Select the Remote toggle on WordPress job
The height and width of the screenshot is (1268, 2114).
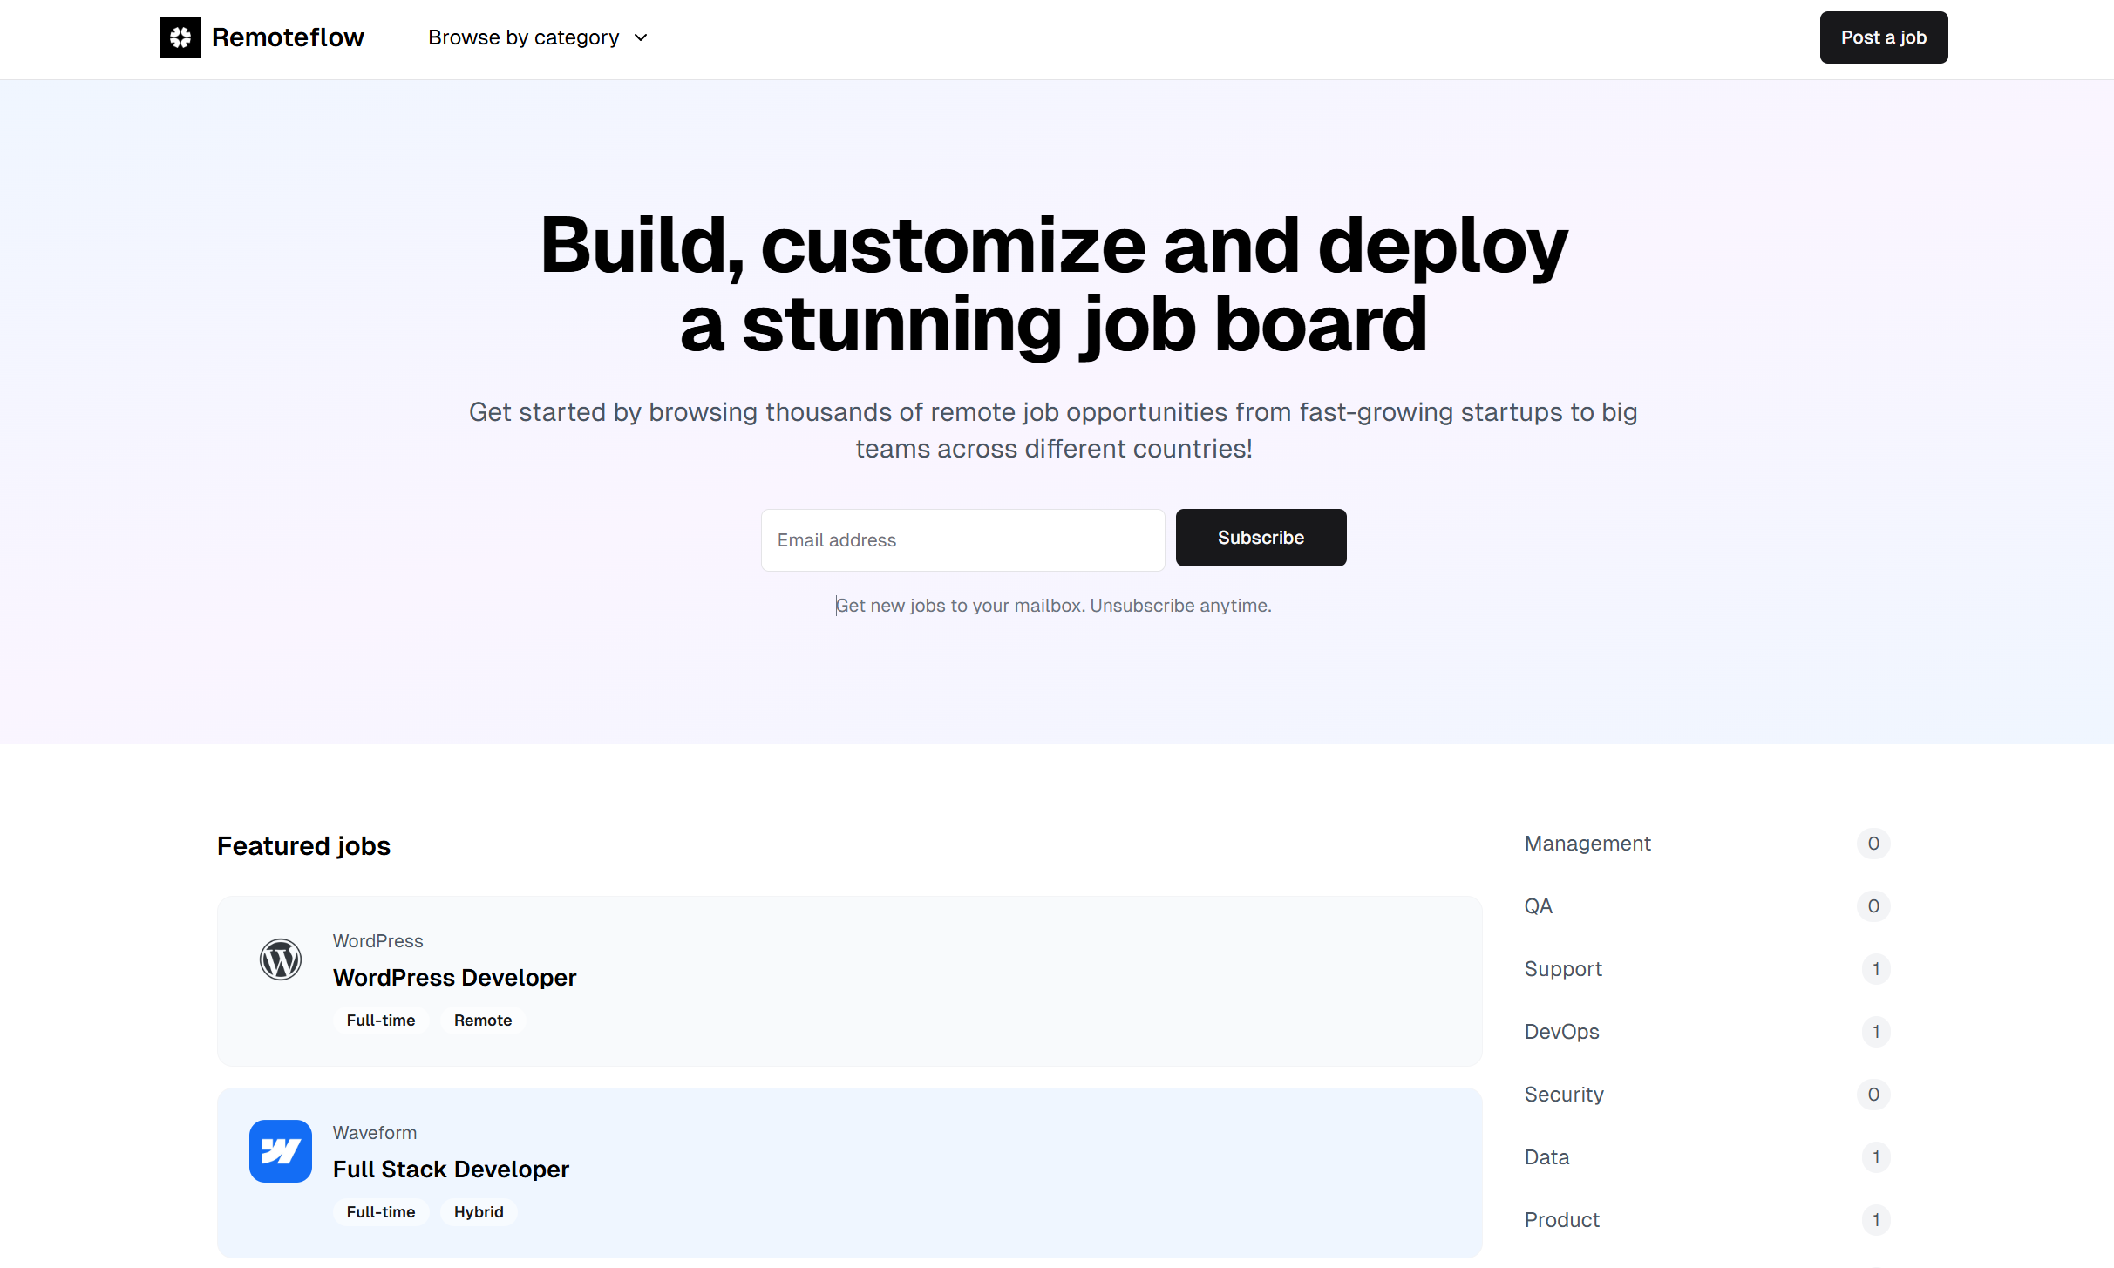pyautogui.click(x=483, y=1021)
